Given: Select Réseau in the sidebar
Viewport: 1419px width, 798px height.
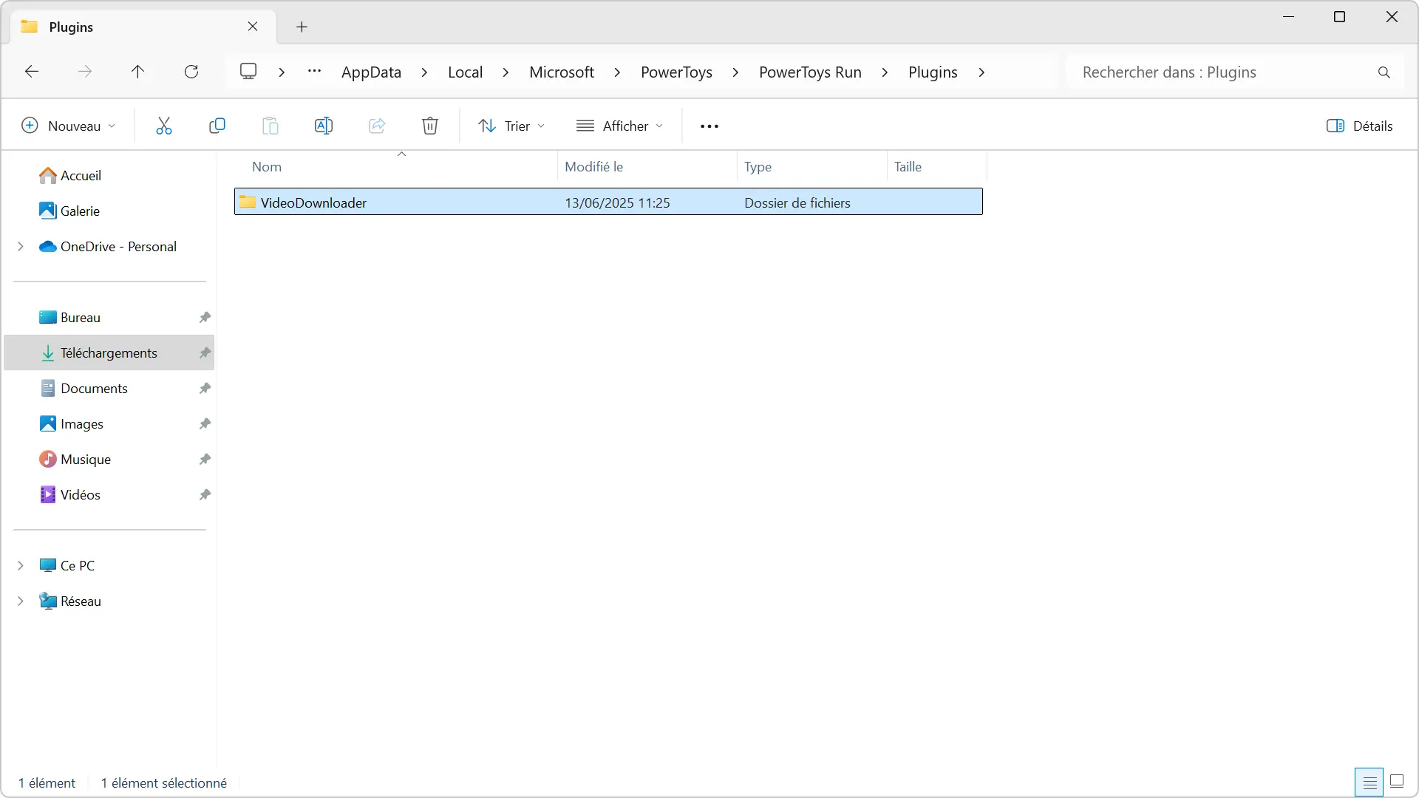Looking at the screenshot, I should [81, 601].
